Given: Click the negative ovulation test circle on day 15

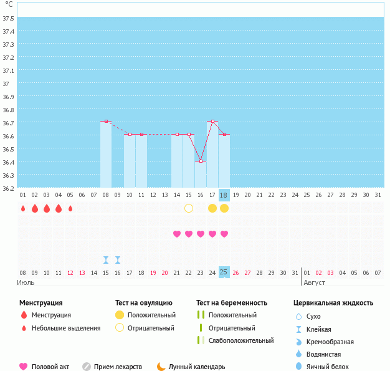Looking at the screenshot, I should [189, 208].
